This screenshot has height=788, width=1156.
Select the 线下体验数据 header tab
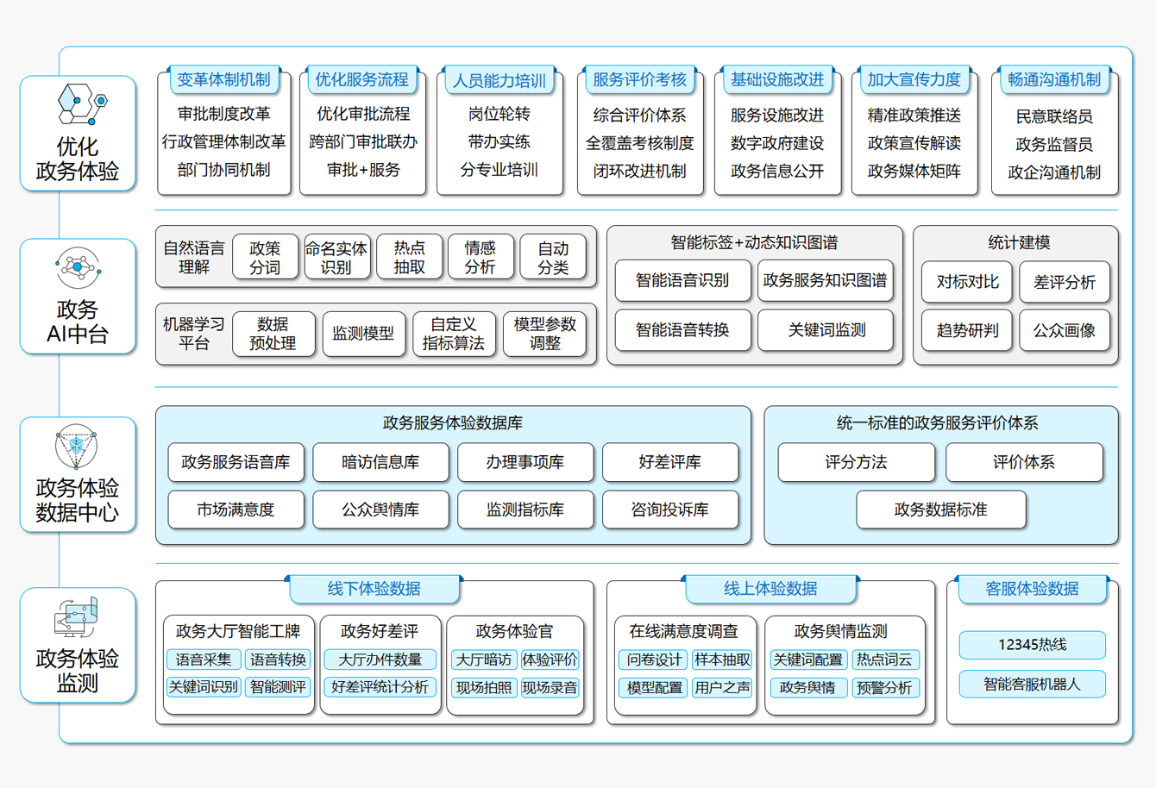click(374, 589)
